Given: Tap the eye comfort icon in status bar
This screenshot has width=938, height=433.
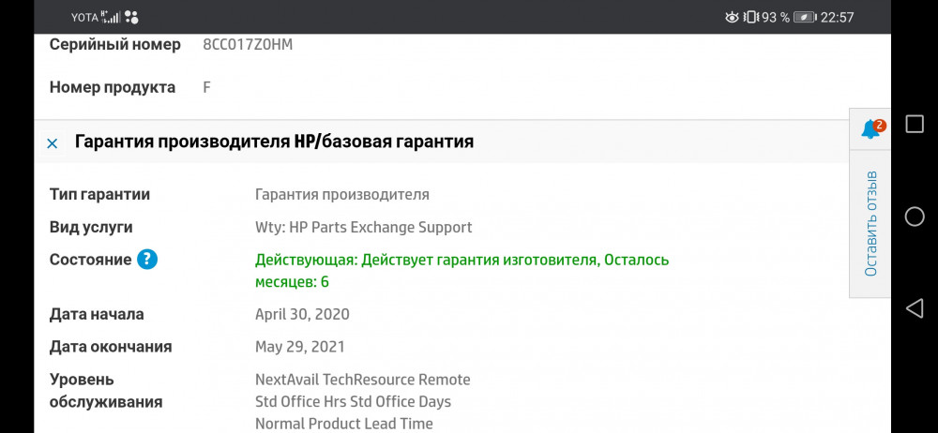Looking at the screenshot, I should point(732,18).
